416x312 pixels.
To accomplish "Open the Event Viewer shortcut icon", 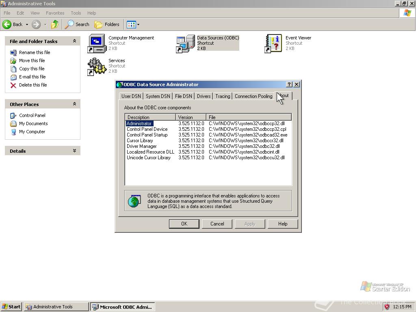I will point(273,43).
